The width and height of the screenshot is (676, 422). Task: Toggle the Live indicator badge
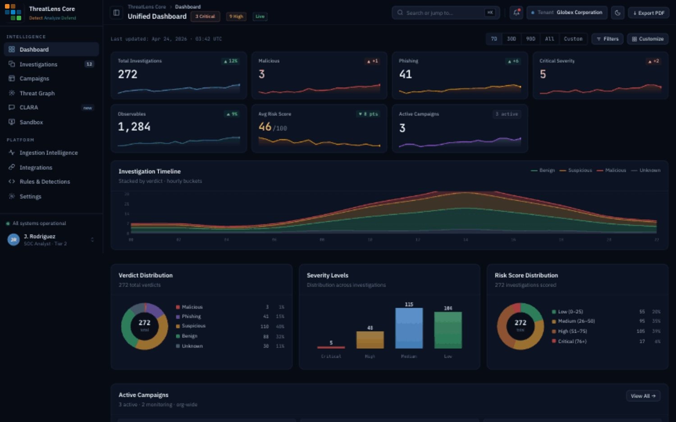(260, 17)
